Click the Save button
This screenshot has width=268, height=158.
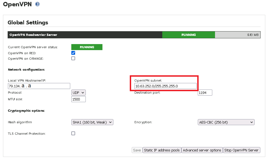pyautogui.click(x=137, y=150)
